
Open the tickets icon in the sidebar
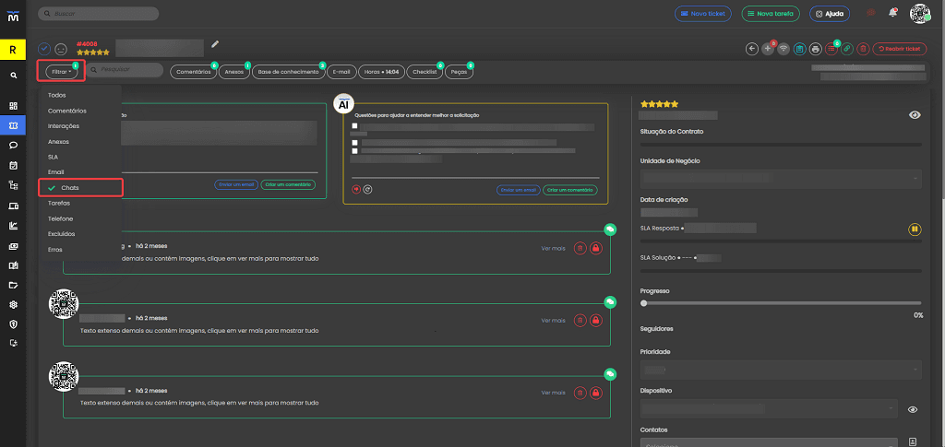[x=13, y=125]
